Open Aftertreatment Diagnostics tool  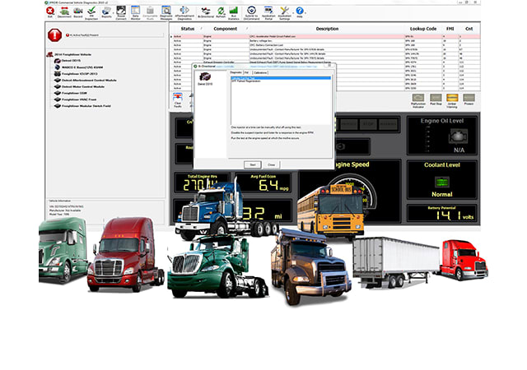point(184,13)
